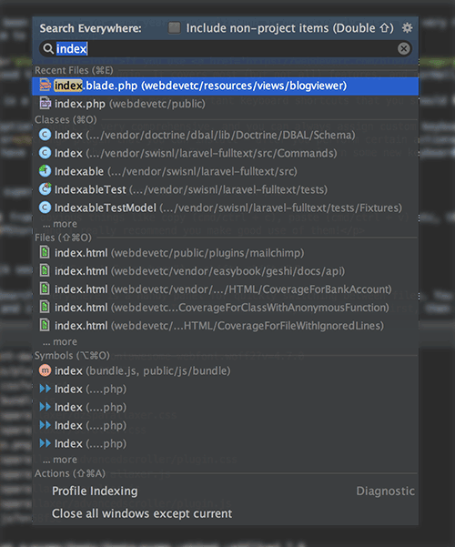Click inside the search input containing index
This screenshot has height=547, width=455.
(x=226, y=48)
